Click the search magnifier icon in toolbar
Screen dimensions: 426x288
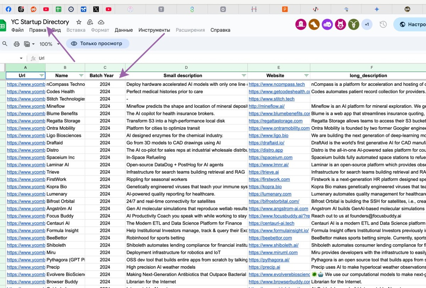[x=5, y=44]
